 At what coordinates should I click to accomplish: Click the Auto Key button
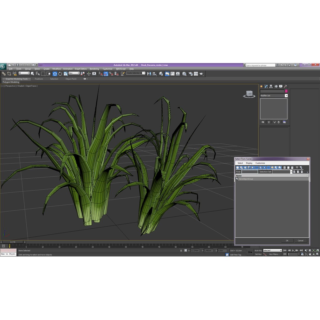(258, 251)
